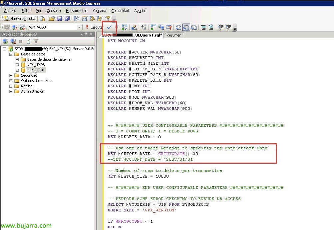This screenshot has width=334, height=230.
Task: Expand Bases de datos del sistema
Action: tap(17, 59)
